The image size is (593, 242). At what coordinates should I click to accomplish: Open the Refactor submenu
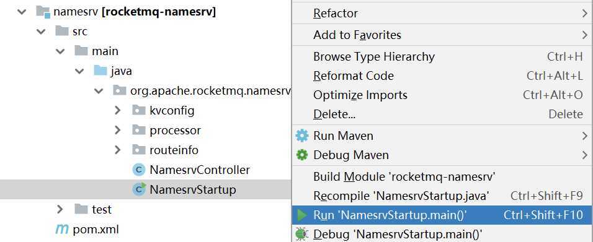click(442, 13)
